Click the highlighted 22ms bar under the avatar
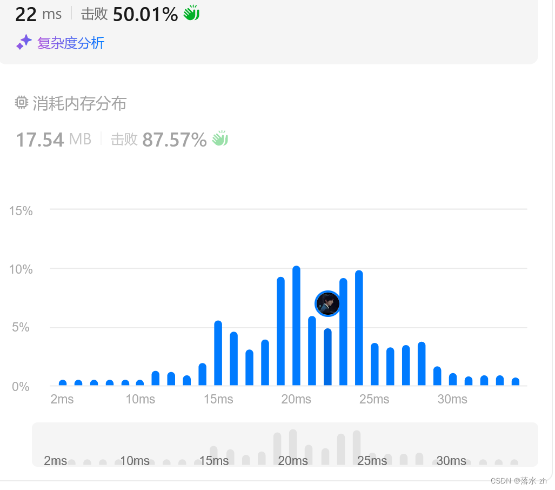The image size is (555, 490). (x=327, y=357)
